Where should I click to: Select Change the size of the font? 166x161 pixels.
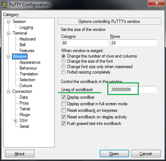pos(63,61)
